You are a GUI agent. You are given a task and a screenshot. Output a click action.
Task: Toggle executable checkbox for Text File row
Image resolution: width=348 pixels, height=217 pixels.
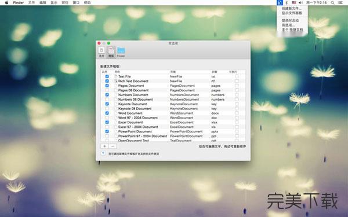click(237, 76)
